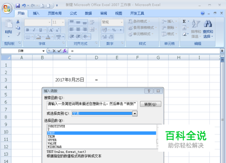Switch to 插入 ribbon tab

click(36, 13)
